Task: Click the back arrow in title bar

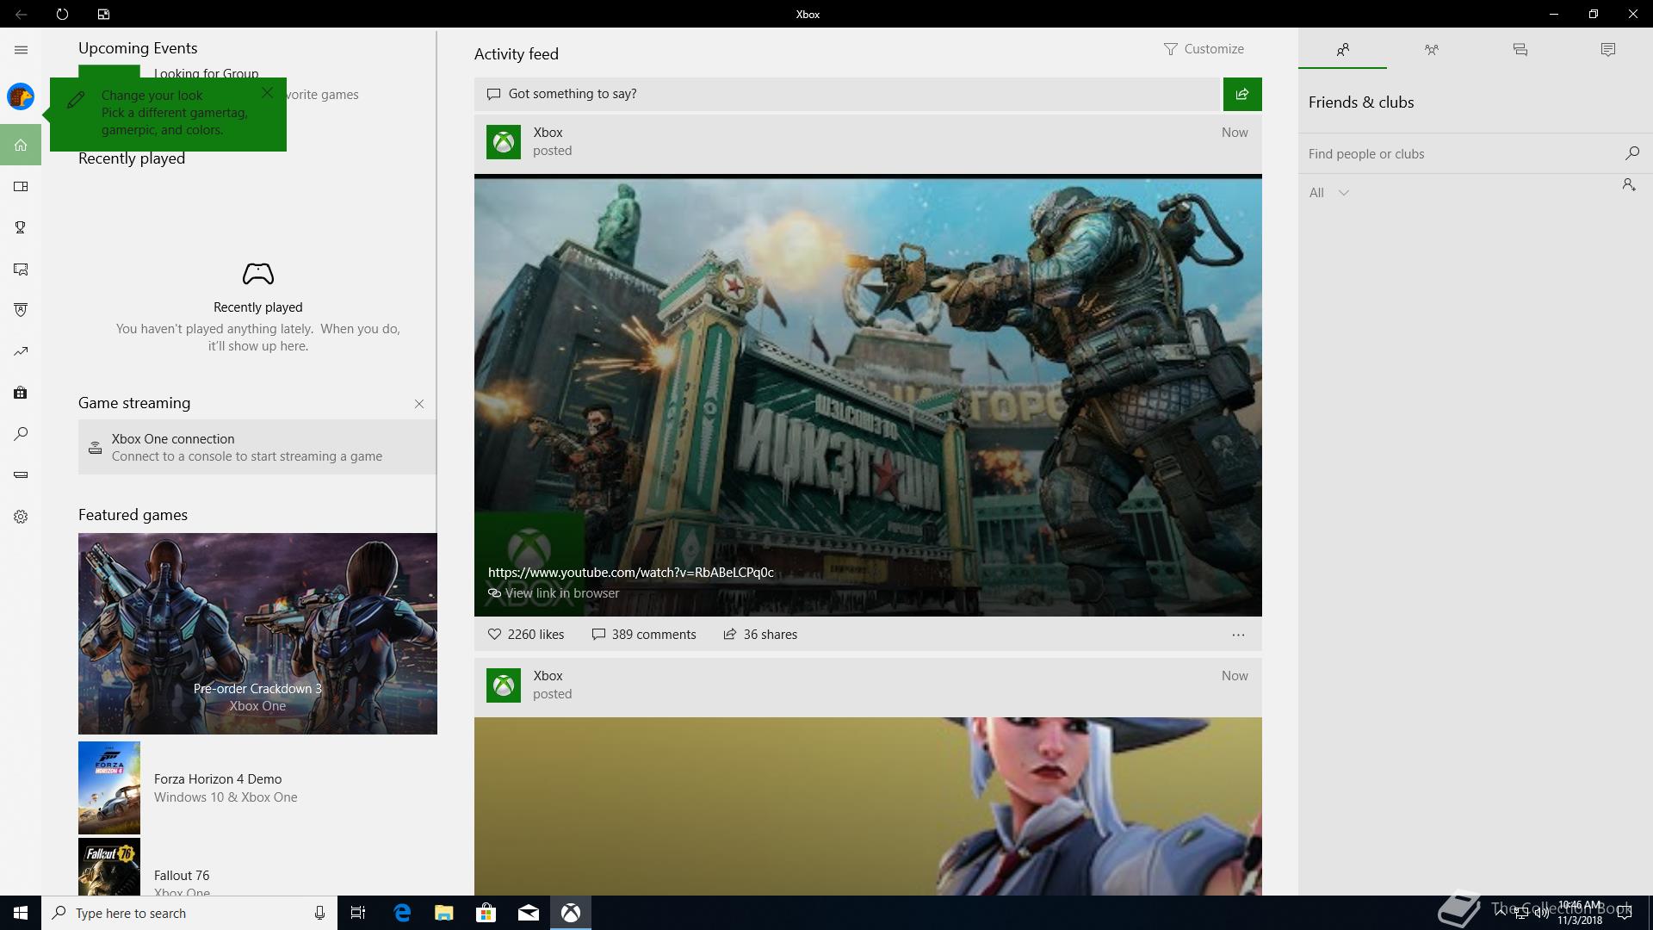Action: (21, 14)
